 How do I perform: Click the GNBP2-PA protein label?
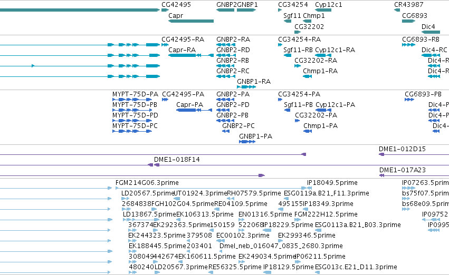coord(233,94)
